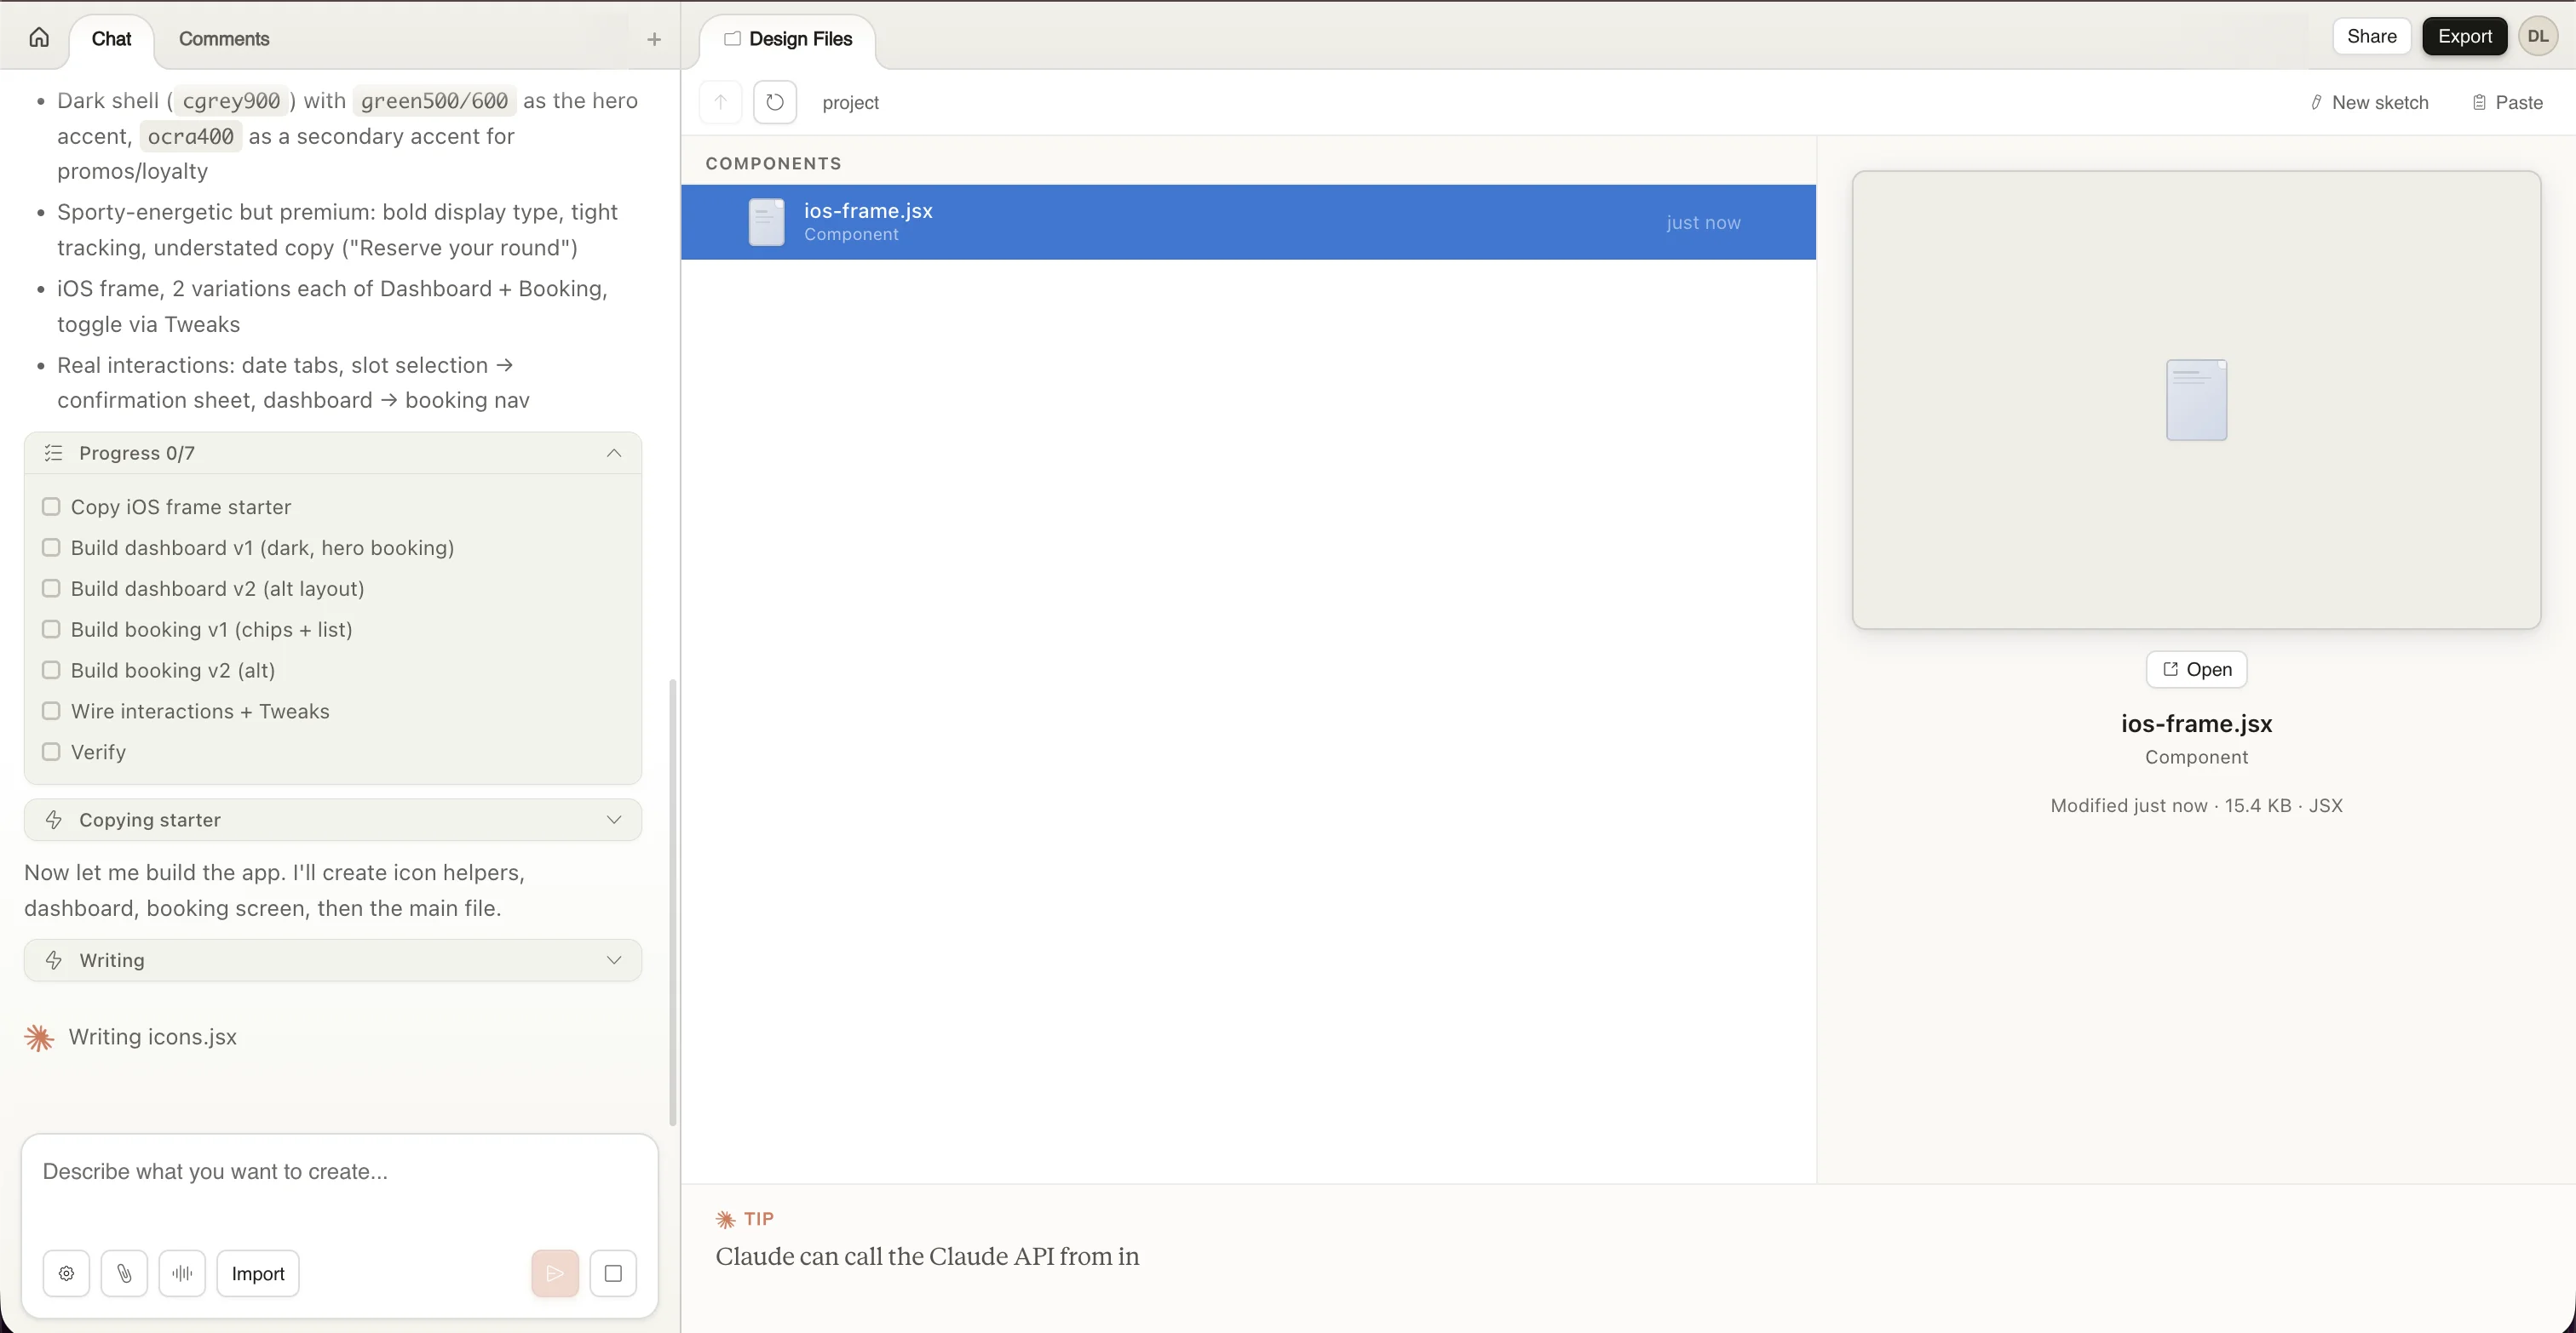Viewport: 2576px width, 1333px height.
Task: Click the home icon
Action: point(39,38)
